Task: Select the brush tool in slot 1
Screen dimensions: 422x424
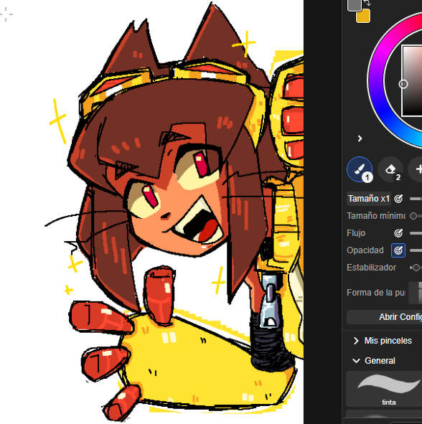Action: tap(360, 169)
